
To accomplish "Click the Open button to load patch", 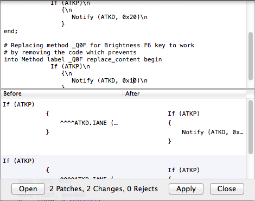I will (28, 189).
